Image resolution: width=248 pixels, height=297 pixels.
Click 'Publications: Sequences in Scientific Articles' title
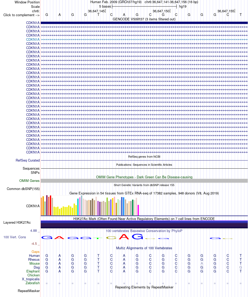coord(144,165)
